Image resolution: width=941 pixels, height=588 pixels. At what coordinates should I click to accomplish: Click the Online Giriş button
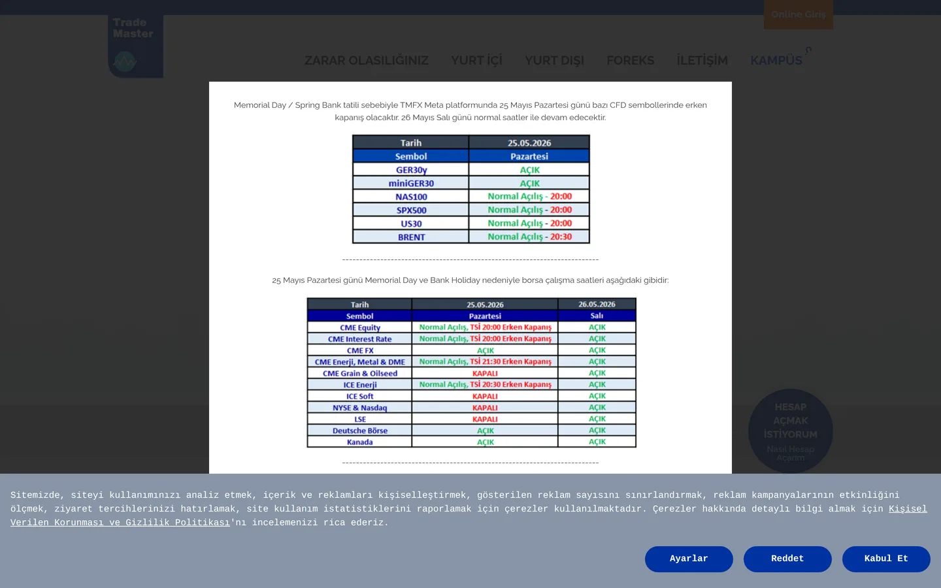tap(799, 14)
